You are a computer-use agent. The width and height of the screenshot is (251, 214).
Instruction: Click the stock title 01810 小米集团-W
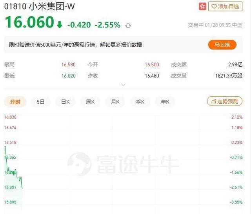click(39, 7)
